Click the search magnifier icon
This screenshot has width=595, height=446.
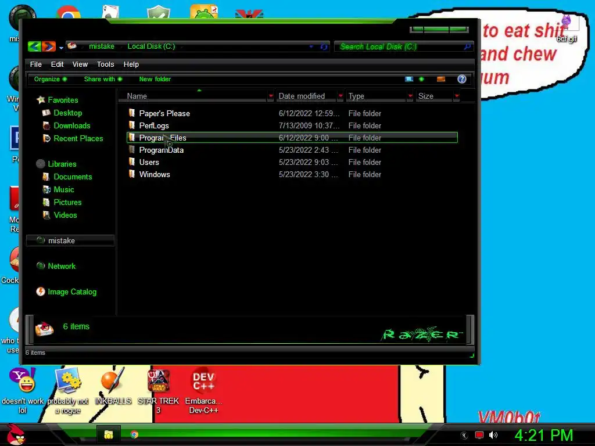[x=467, y=46]
